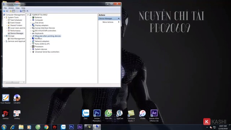Expand the Task Scheduler arrow
This screenshot has width=231, height=130.
coord(7,20)
